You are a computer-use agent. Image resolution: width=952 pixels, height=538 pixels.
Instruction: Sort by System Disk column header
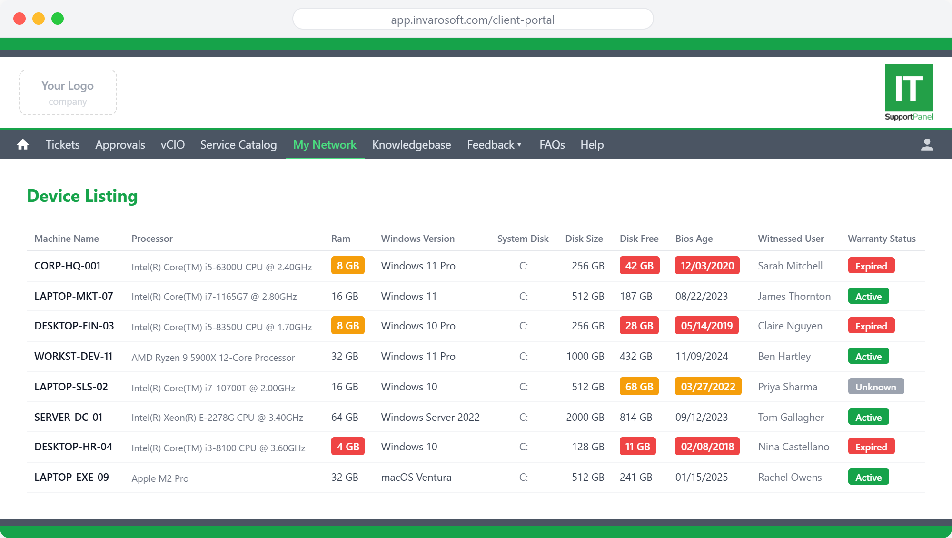[x=523, y=239]
